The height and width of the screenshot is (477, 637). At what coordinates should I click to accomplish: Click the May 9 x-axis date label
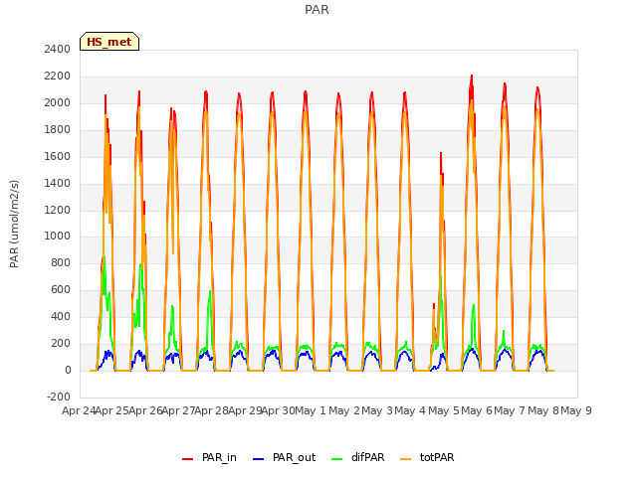click(576, 410)
